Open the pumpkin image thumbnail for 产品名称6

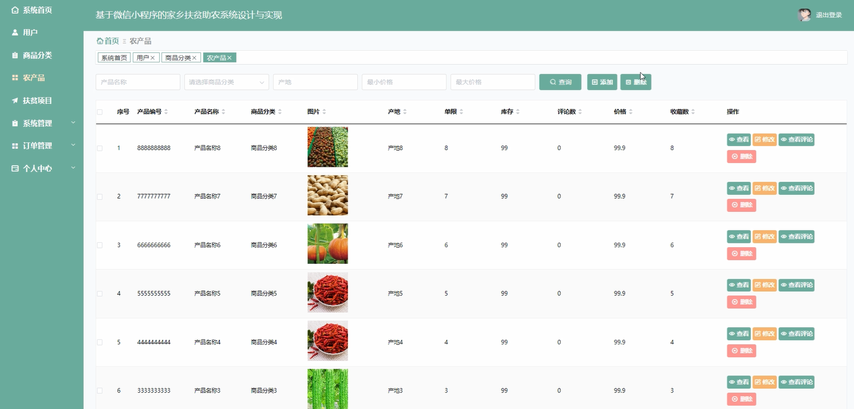point(328,244)
